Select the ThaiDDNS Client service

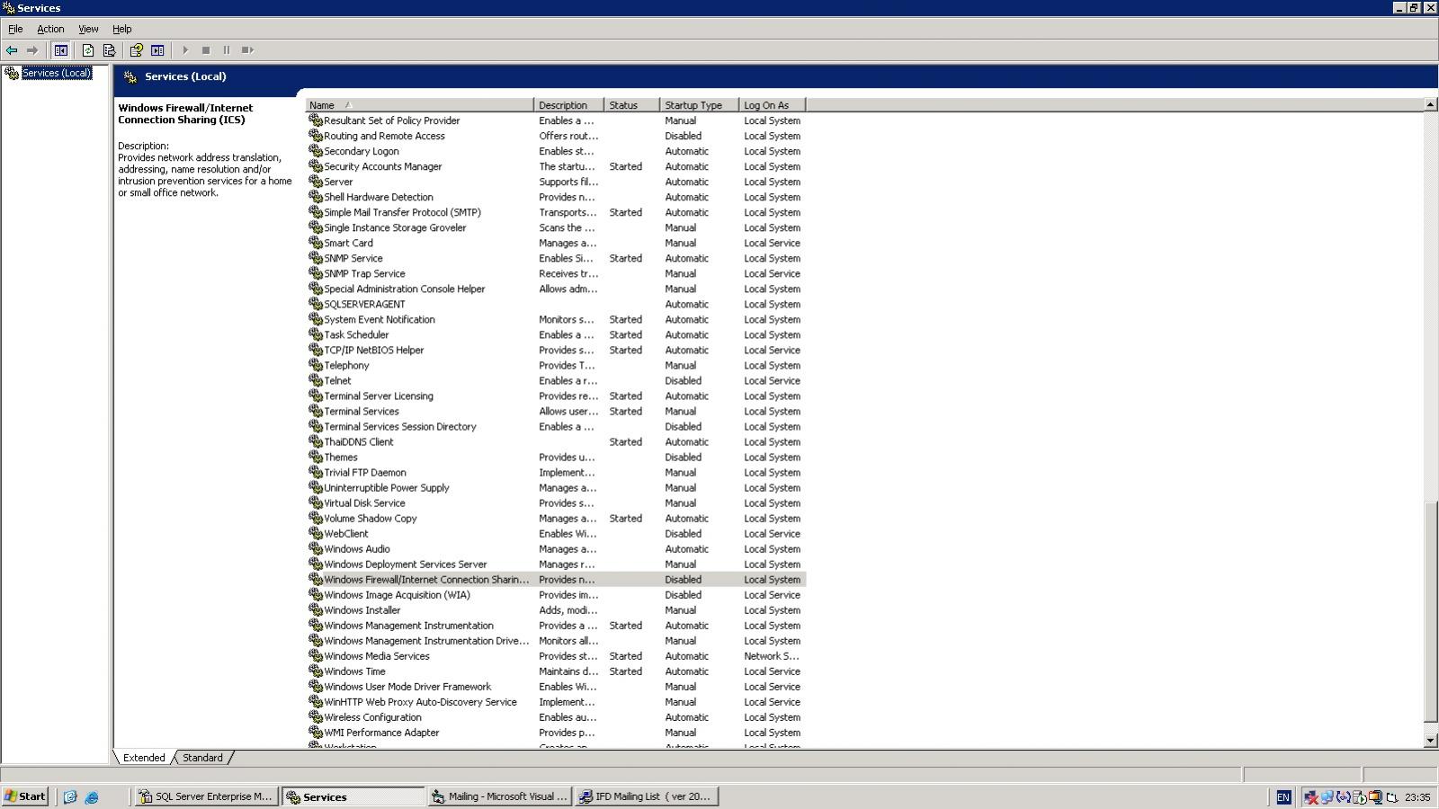click(556, 441)
